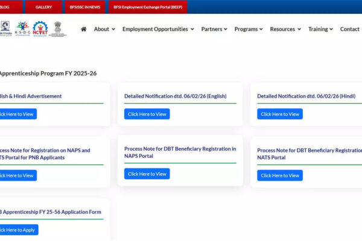This screenshot has width=362, height=241.
Task: View Detailed Notification dtd. 06/02/26 (Hindi)
Action: coord(280,114)
